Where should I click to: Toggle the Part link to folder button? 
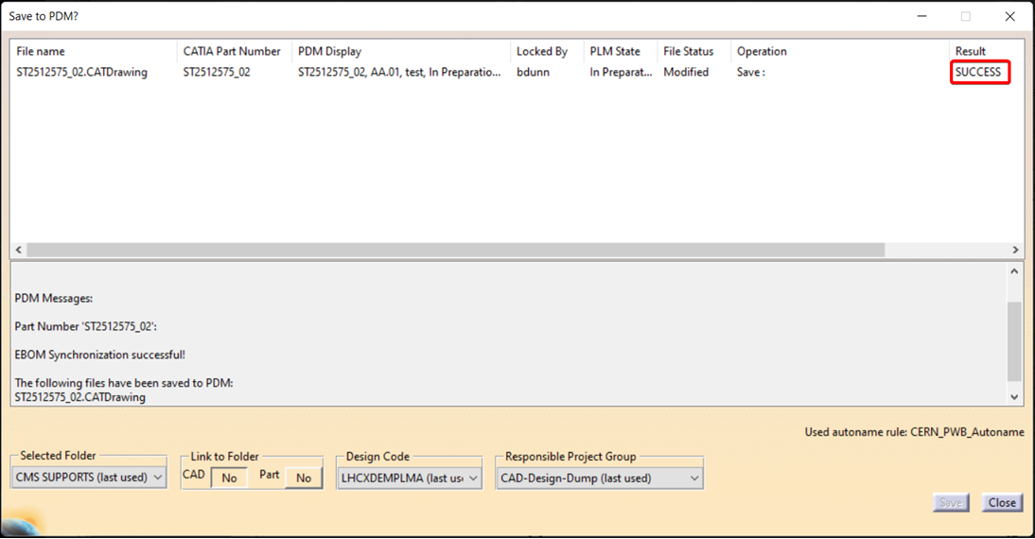pyautogui.click(x=303, y=478)
